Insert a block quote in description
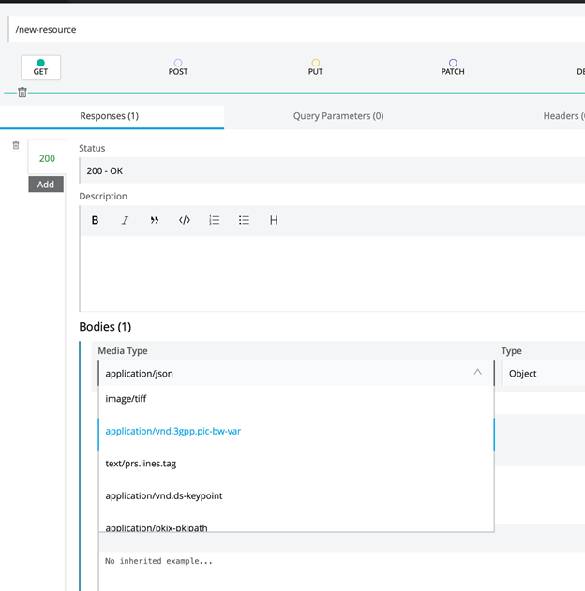 point(155,220)
